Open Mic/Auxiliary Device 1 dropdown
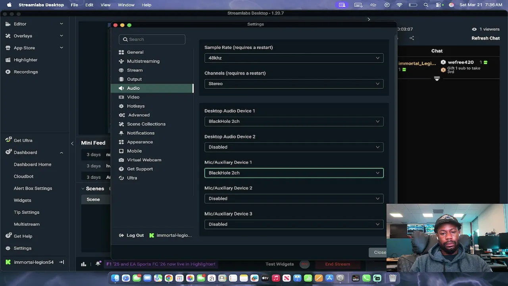This screenshot has height=286, width=508. 294,173
